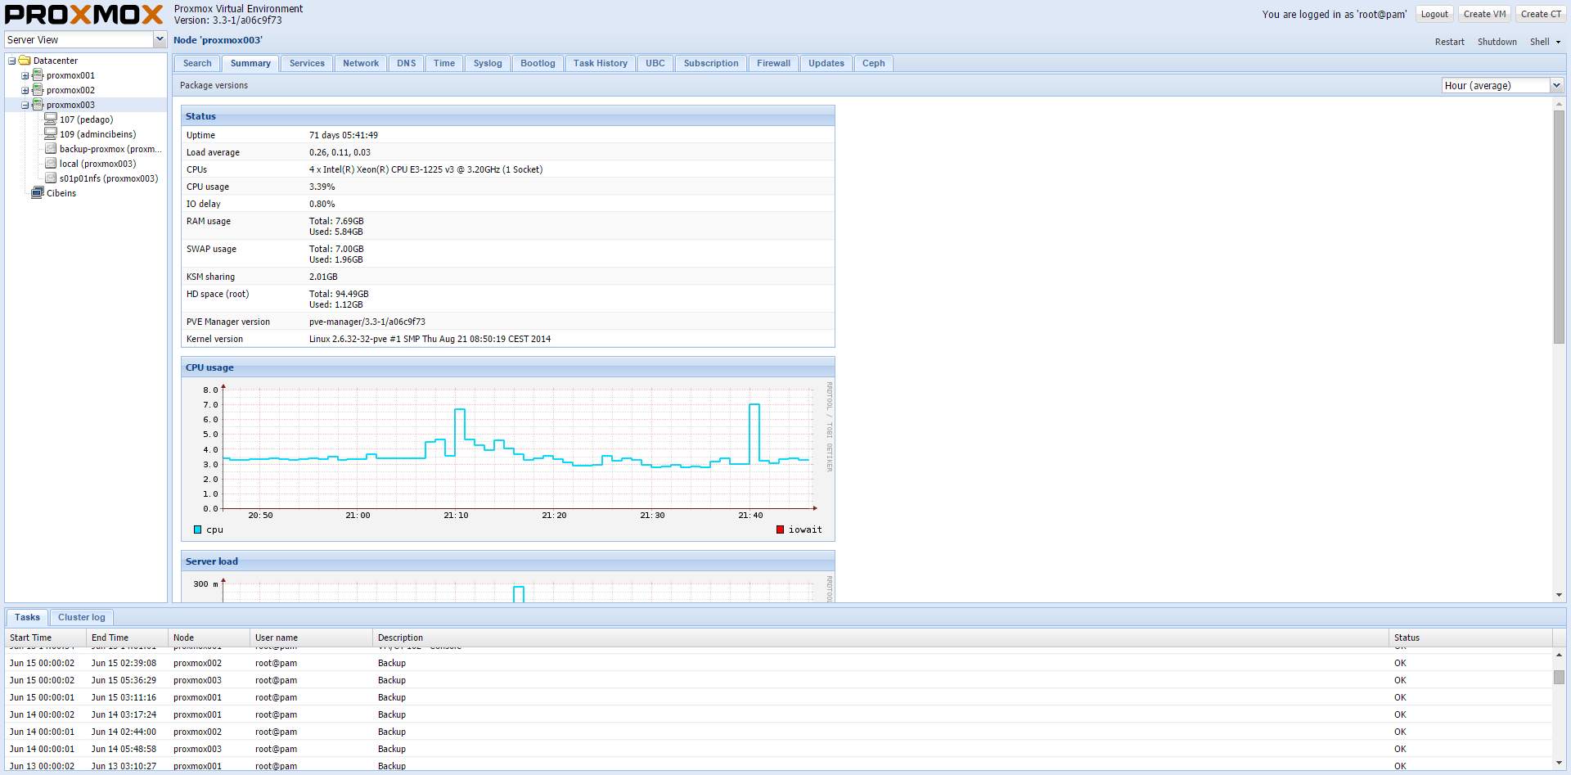Click the Package versions button
Screen dimensions: 1571x775
pyautogui.click(x=214, y=85)
